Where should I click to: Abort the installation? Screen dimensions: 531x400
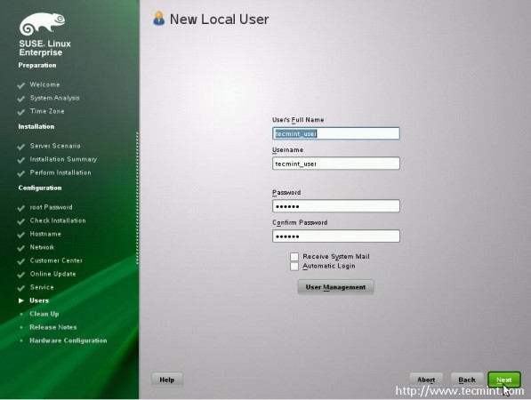tap(426, 380)
